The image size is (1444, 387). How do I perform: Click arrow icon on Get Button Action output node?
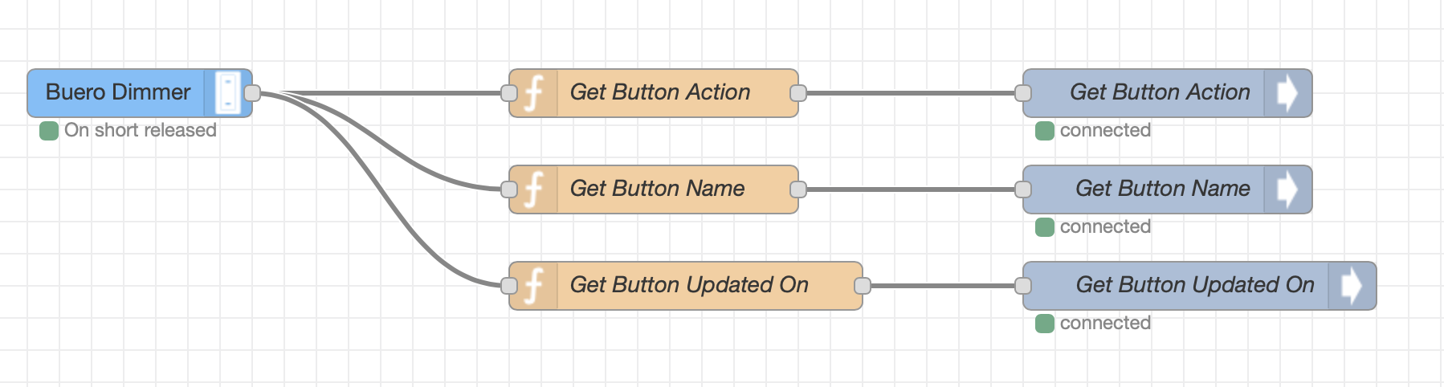1287,93
